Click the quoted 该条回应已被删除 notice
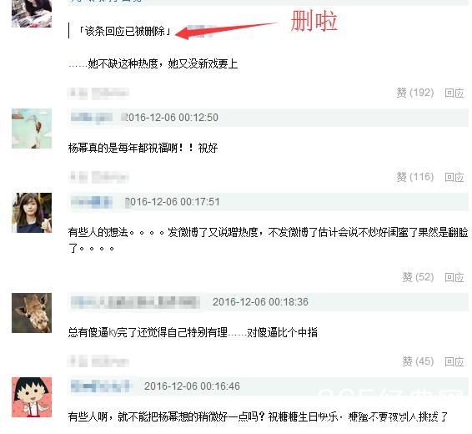Screen dimensions: 472x434 point(124,31)
